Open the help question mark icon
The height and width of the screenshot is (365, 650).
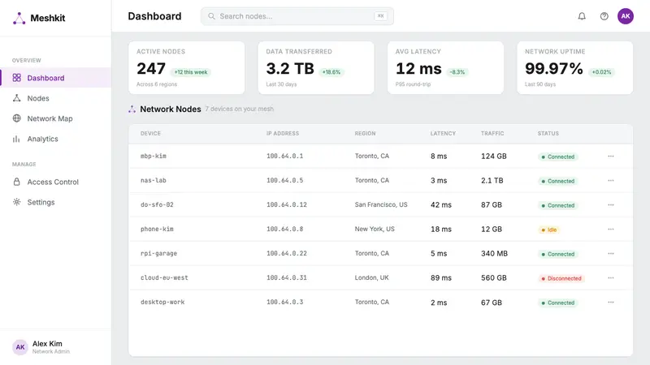[604, 16]
